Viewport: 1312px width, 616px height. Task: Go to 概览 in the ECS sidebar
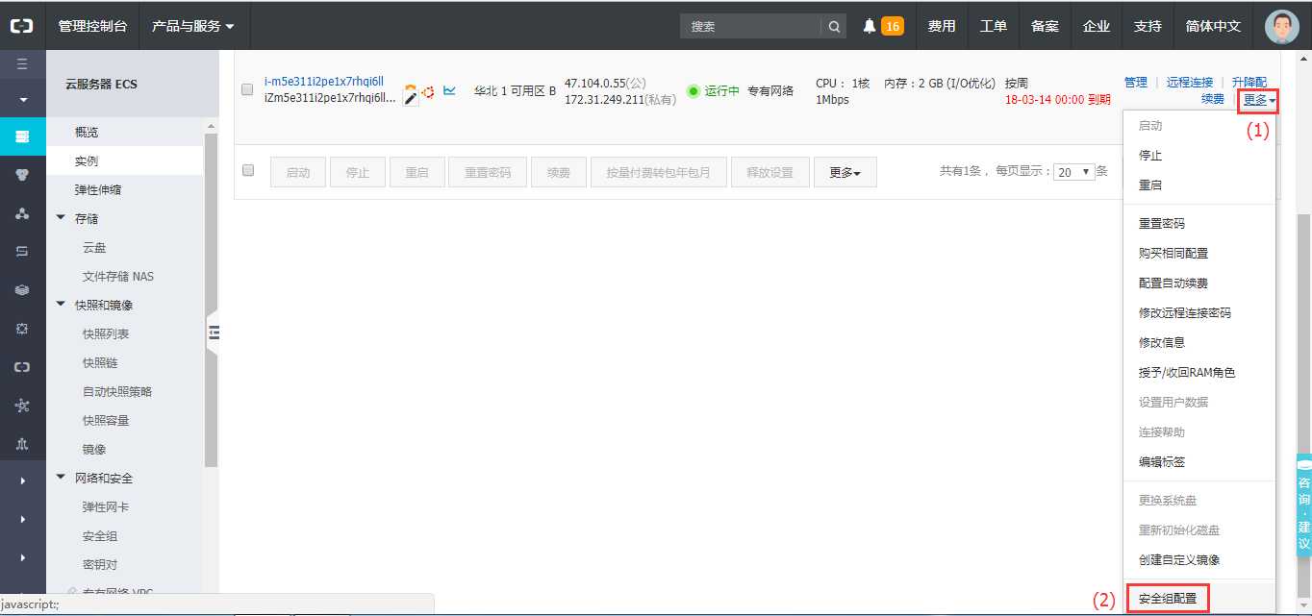click(87, 132)
